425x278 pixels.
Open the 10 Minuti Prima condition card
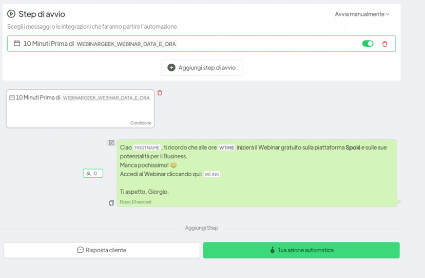pyautogui.click(x=80, y=109)
